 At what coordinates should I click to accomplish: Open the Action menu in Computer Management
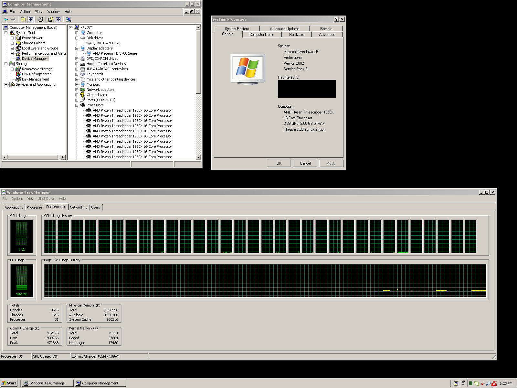pos(25,12)
